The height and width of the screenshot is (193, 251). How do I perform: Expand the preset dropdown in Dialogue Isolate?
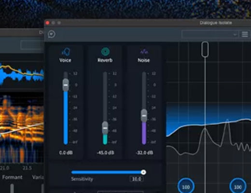(210, 34)
